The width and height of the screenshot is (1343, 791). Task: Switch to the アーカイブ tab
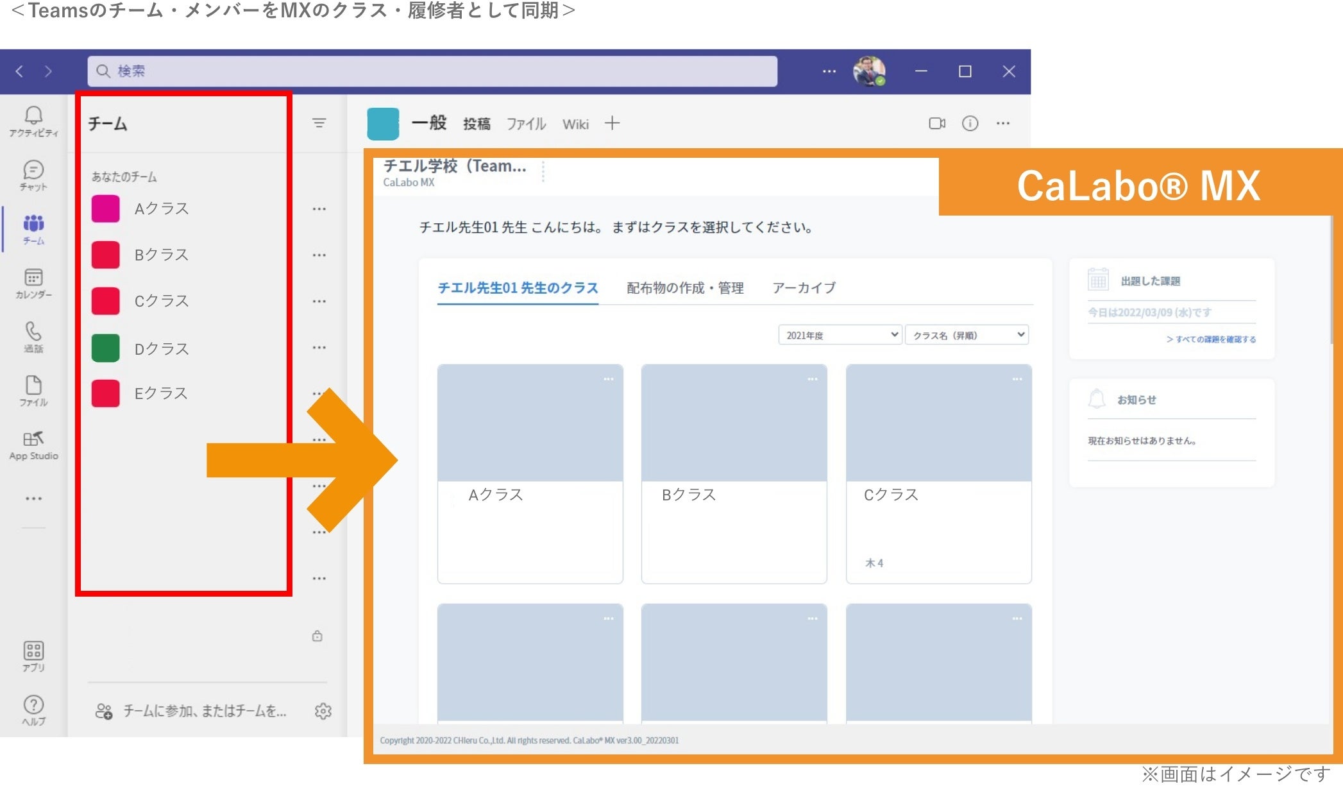[804, 288]
